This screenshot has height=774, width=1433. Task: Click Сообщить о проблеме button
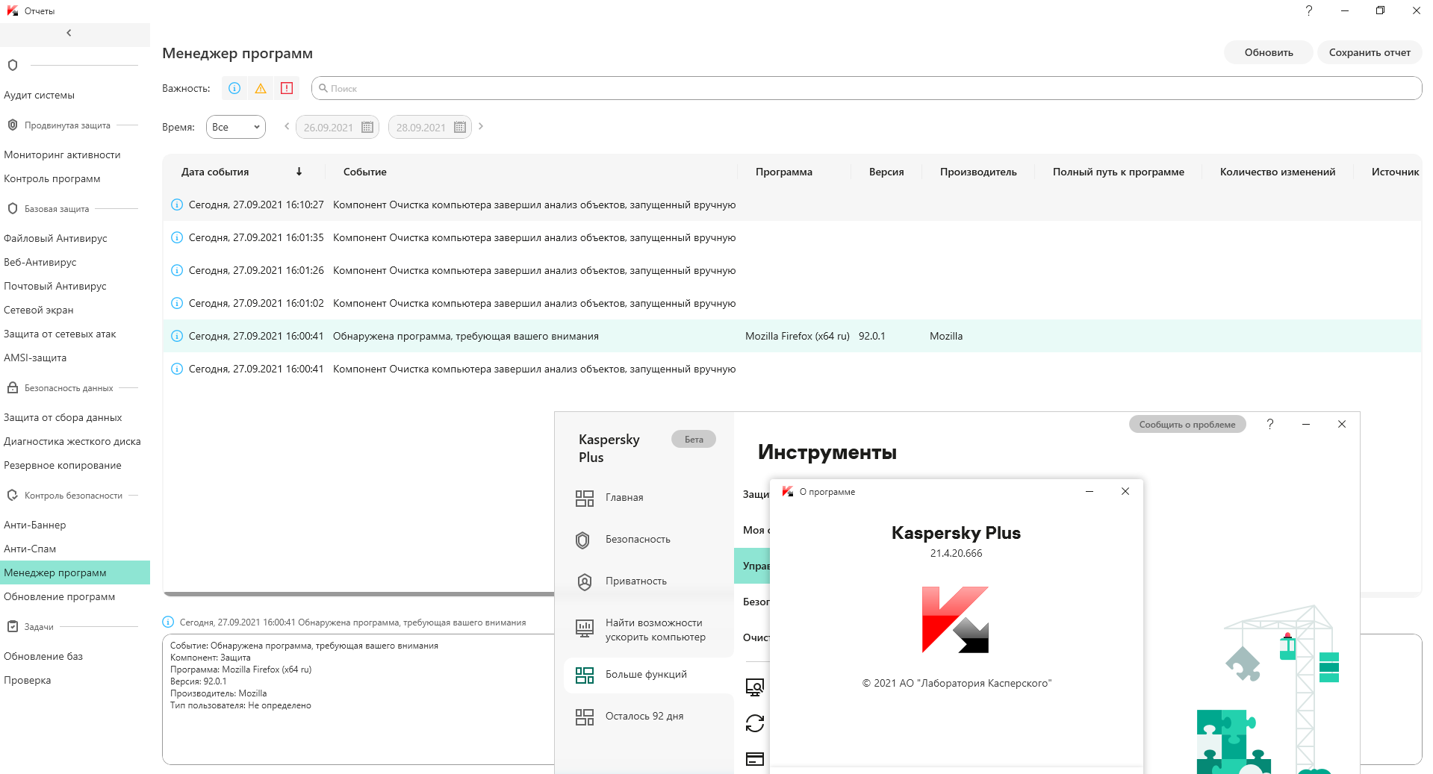pyautogui.click(x=1187, y=425)
